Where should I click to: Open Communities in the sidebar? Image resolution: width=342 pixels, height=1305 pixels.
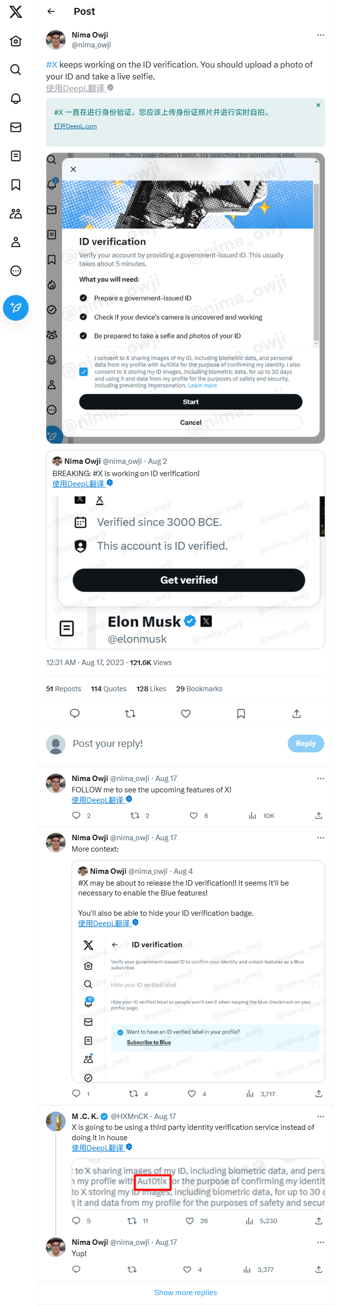click(x=16, y=214)
